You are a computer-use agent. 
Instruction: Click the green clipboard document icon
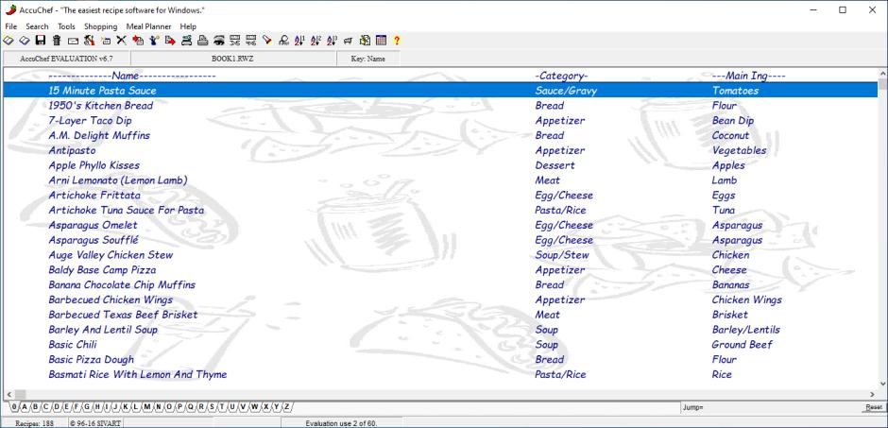pyautogui.click(x=365, y=41)
